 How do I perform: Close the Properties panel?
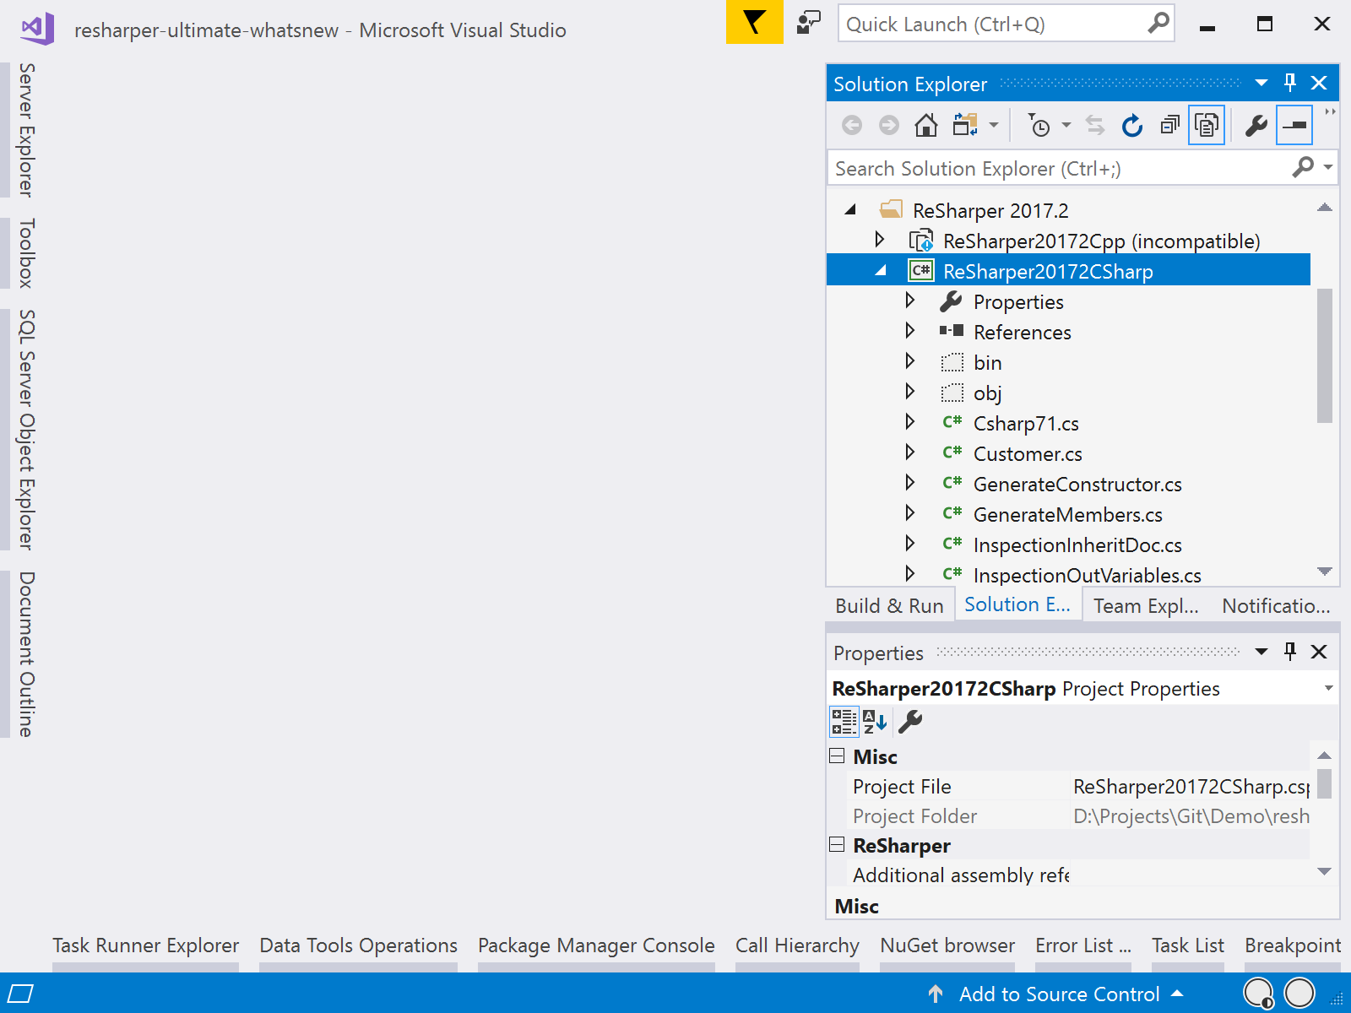click(x=1319, y=652)
